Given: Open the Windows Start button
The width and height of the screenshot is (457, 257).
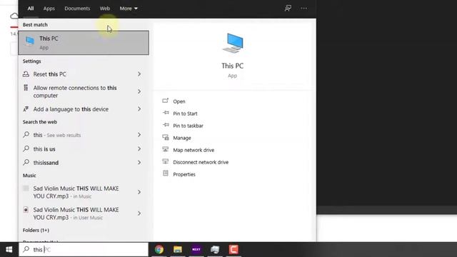Looking at the screenshot, I should coord(9,250).
